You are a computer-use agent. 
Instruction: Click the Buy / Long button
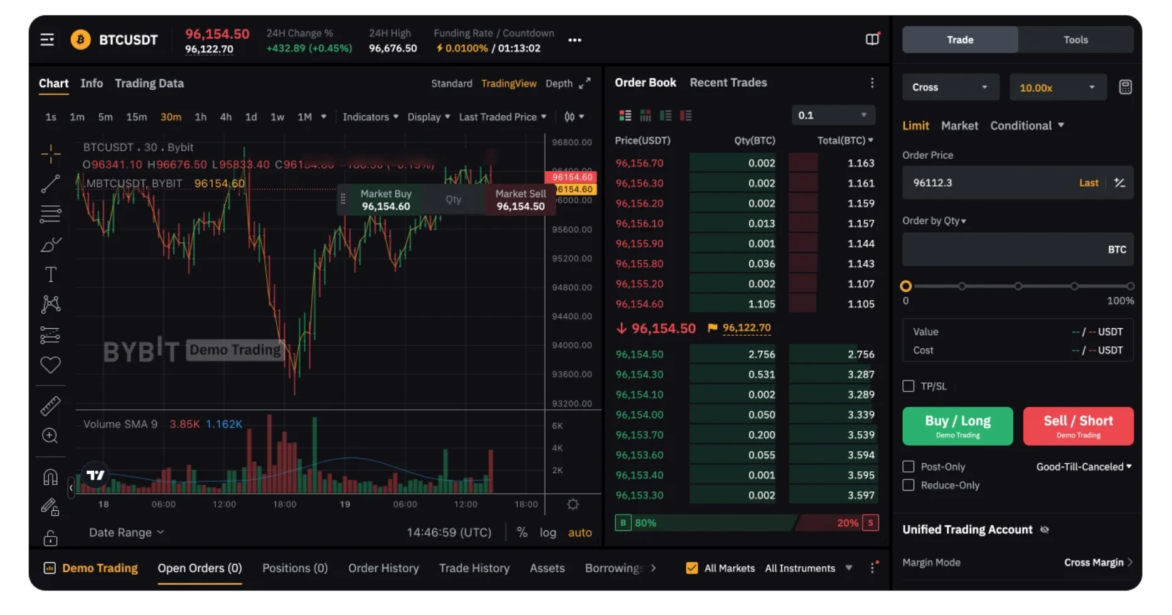(957, 426)
